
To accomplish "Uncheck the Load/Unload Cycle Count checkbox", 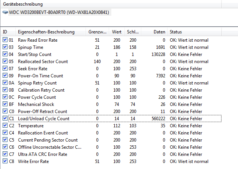I will [x=5, y=118].
